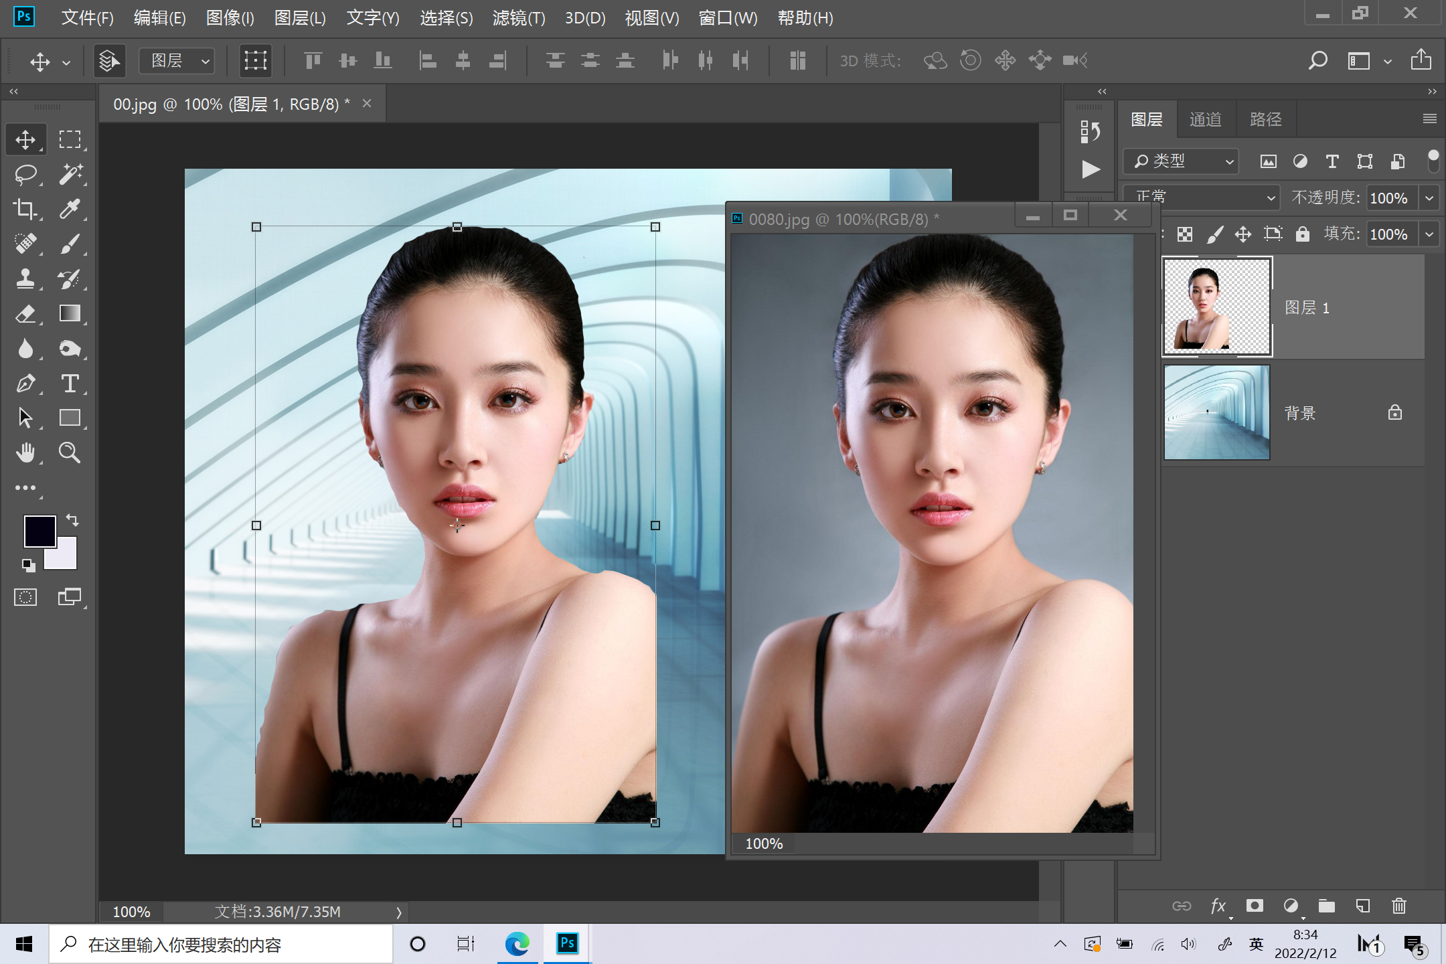Select the Lasso tool
Viewport: 1446px width, 964px height.
click(25, 174)
